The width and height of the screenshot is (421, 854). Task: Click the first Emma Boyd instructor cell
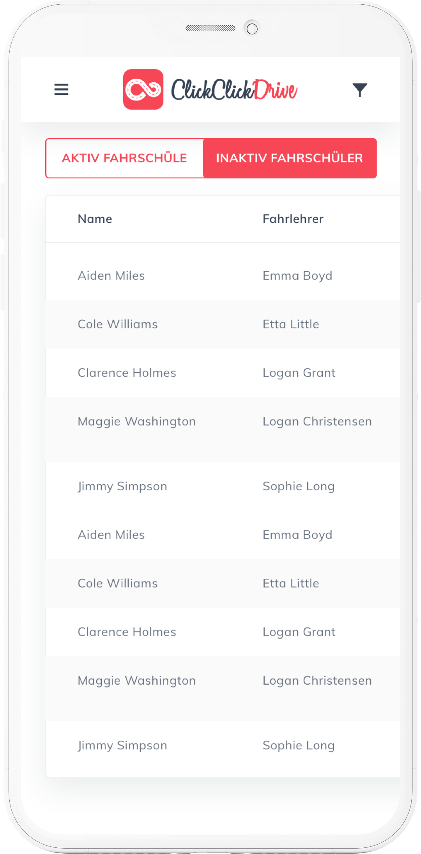click(x=297, y=276)
